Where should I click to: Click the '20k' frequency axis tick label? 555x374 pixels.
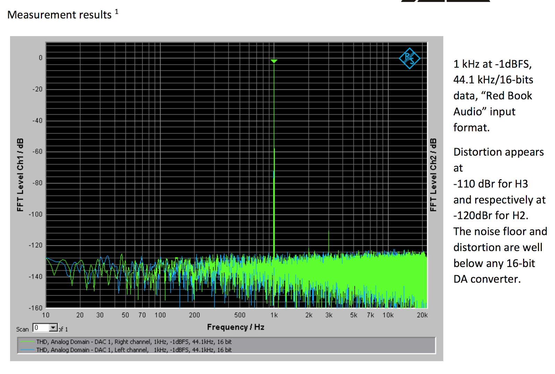pos(422,315)
